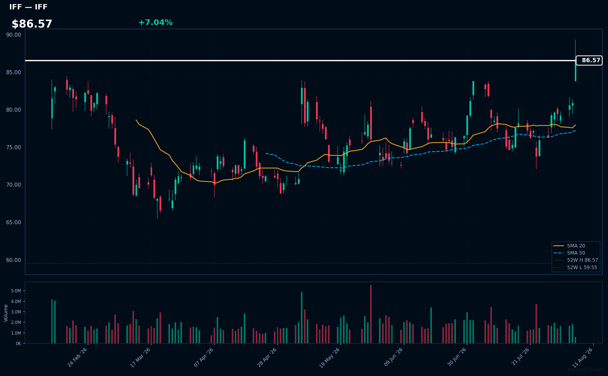
Task: Click the 1.0M volume axis label
Action: pos(16,333)
